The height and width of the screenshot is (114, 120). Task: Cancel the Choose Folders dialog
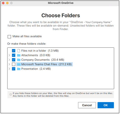(x=87, y=105)
